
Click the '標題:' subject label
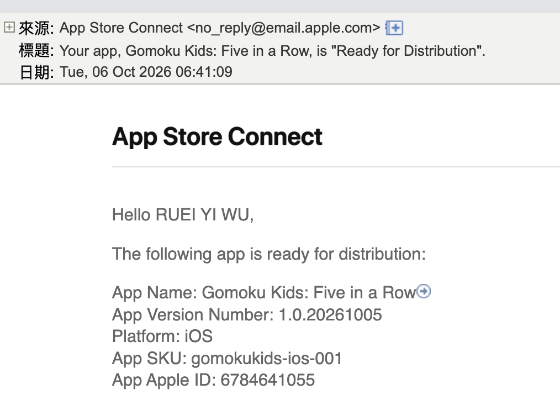tap(36, 50)
